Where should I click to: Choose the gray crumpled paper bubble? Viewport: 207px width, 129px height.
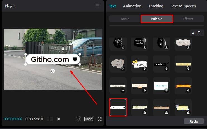pos(118,64)
